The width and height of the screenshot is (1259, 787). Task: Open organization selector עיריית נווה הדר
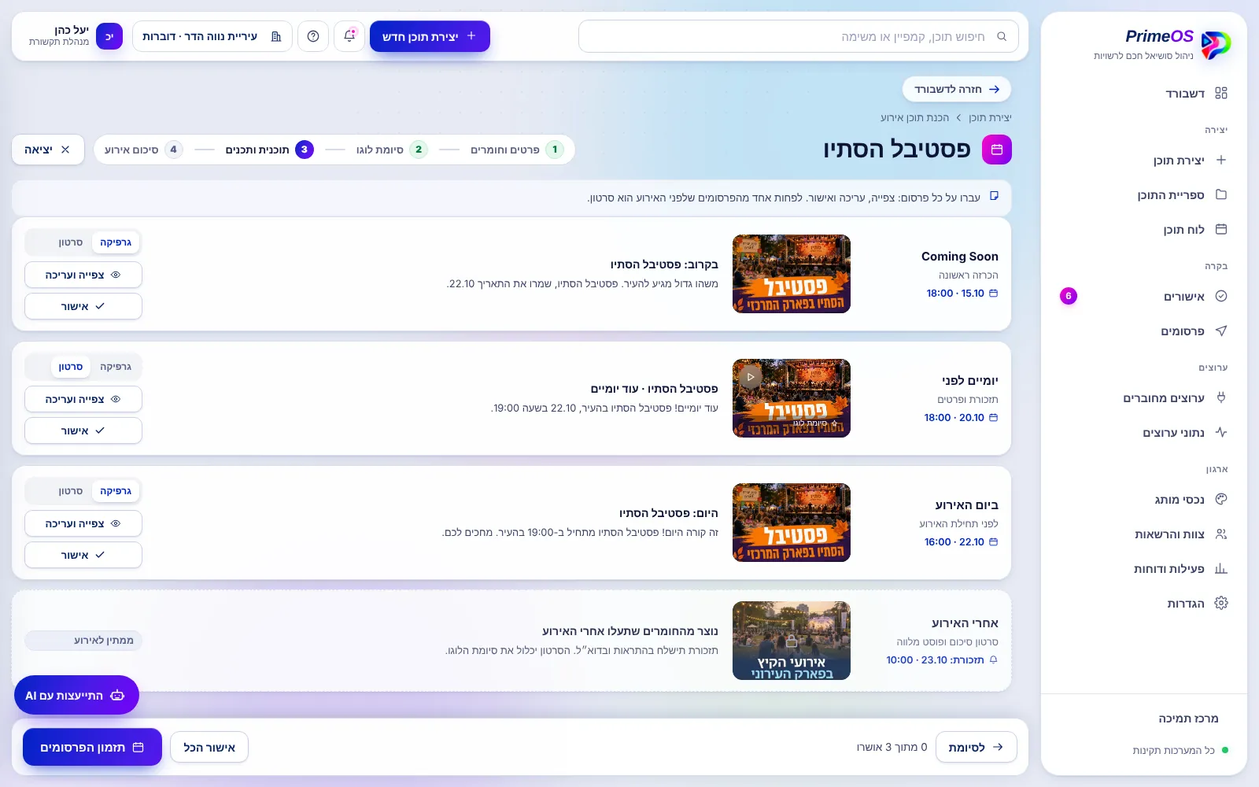212,36
